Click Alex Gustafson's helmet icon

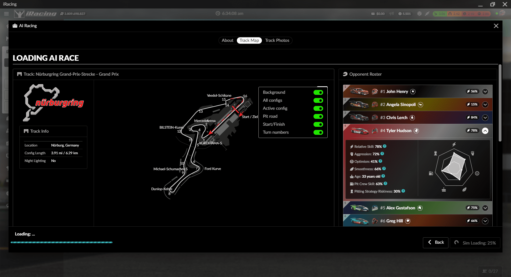375,208
